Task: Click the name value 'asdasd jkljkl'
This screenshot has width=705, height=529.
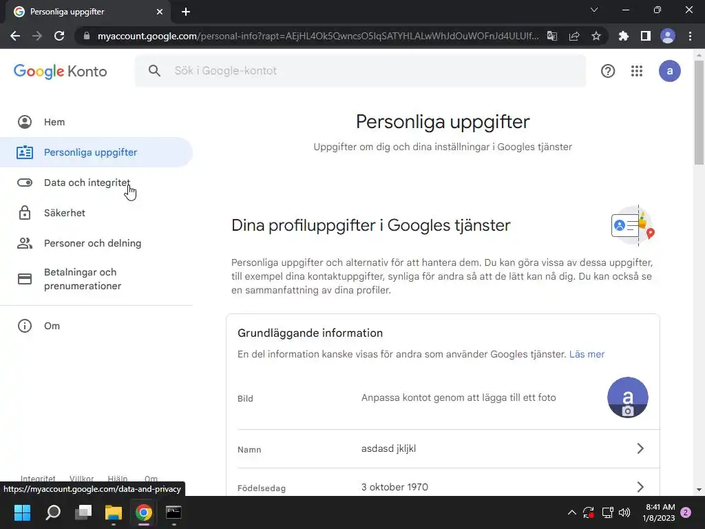Action: click(388, 448)
